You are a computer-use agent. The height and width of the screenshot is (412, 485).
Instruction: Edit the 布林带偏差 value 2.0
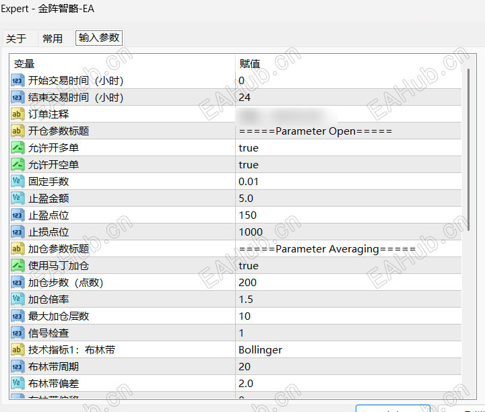click(348, 384)
